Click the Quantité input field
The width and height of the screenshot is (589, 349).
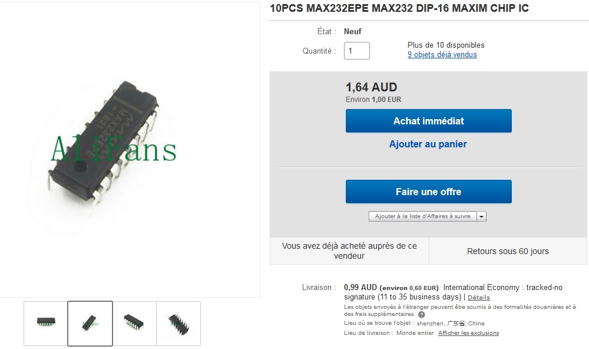[356, 51]
